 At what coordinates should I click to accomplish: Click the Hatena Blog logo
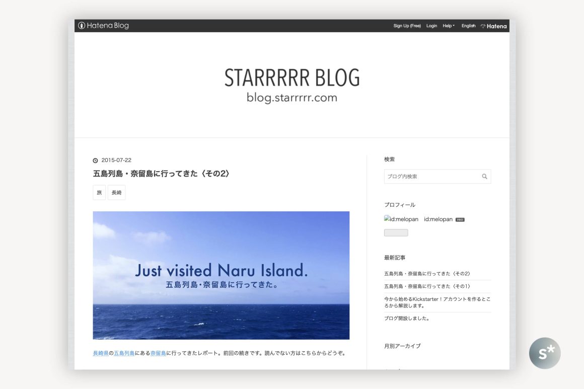(x=104, y=26)
